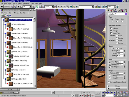Viewport: 129px width, 97px height.
Task: Toggle the selection lock padlock icon
Action: coord(53,92)
